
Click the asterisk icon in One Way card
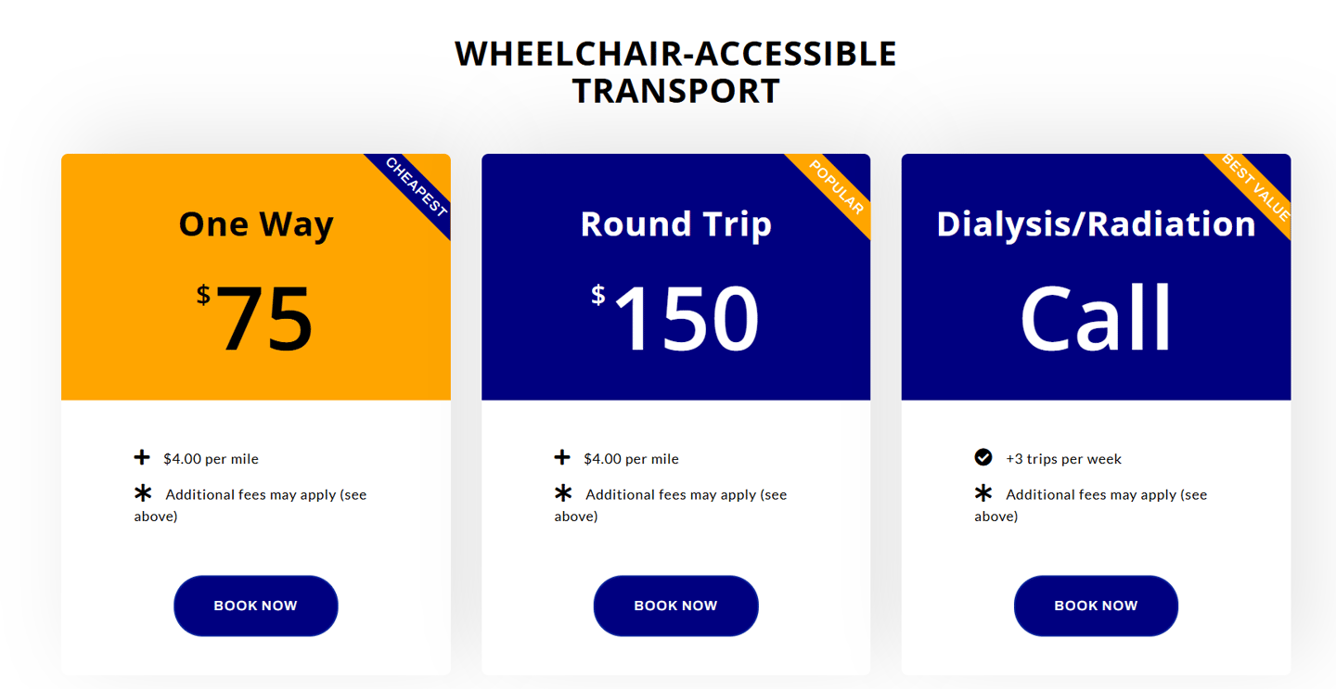(x=143, y=493)
